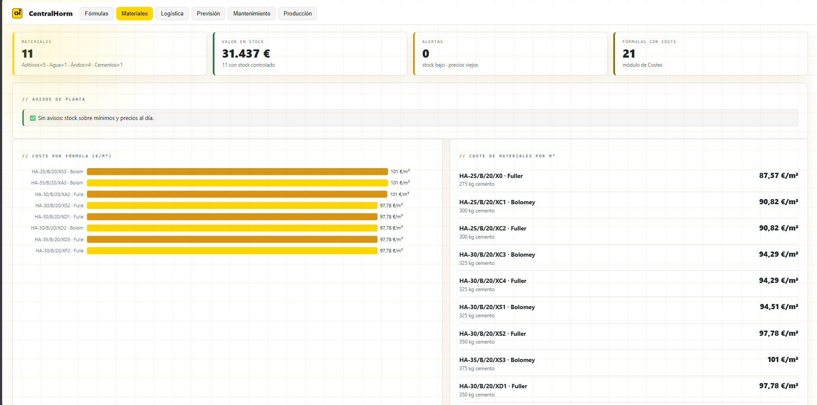Select the HA-30/B/20/XS1 · Bolomey row

[629, 310]
